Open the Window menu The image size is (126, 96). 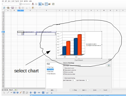pyautogui.click(x=26, y=1)
